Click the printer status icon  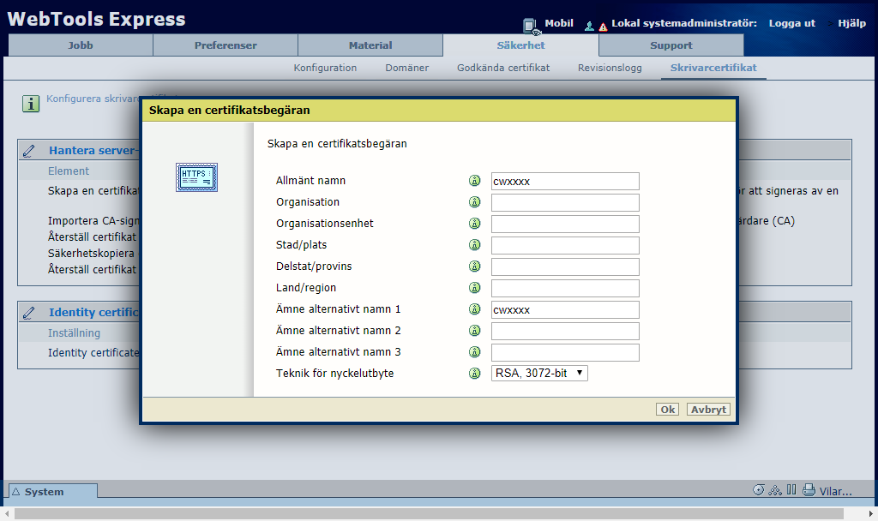(808, 490)
